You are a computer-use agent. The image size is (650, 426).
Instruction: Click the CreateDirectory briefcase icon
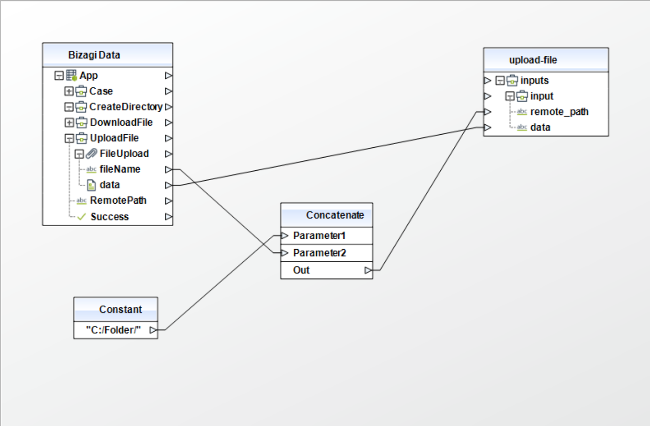81,107
